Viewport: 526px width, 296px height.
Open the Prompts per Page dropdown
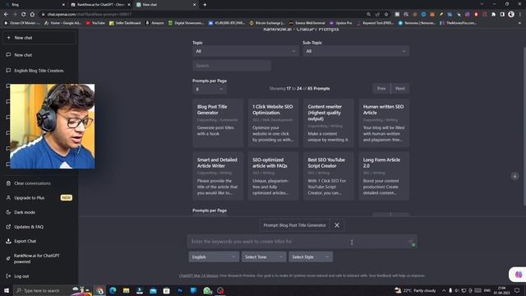(209, 90)
